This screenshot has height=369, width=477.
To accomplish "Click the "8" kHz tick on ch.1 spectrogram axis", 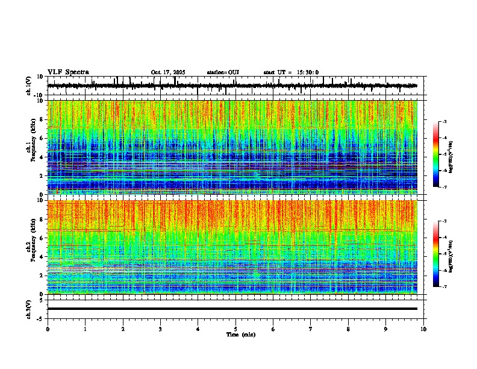I will click(x=42, y=119).
